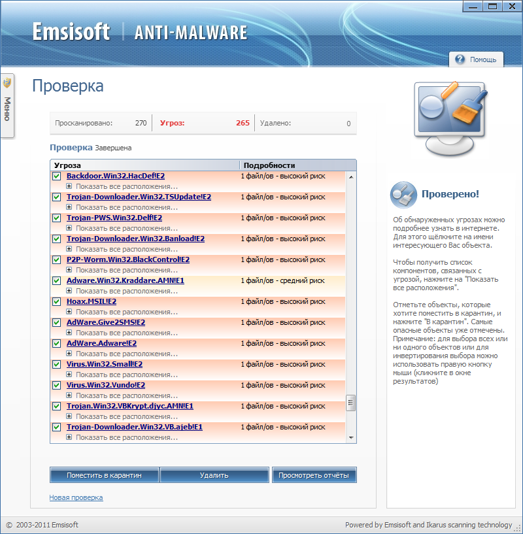Viewport: 523px width, 534px height.
Task: Click Поместить в карантин button
Action: pyautogui.click(x=104, y=475)
